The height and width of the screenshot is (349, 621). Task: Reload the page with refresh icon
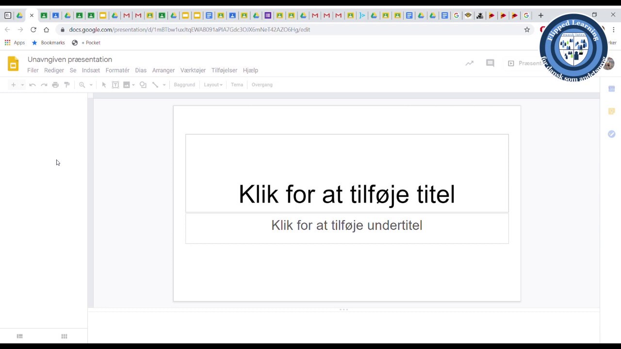click(33, 30)
